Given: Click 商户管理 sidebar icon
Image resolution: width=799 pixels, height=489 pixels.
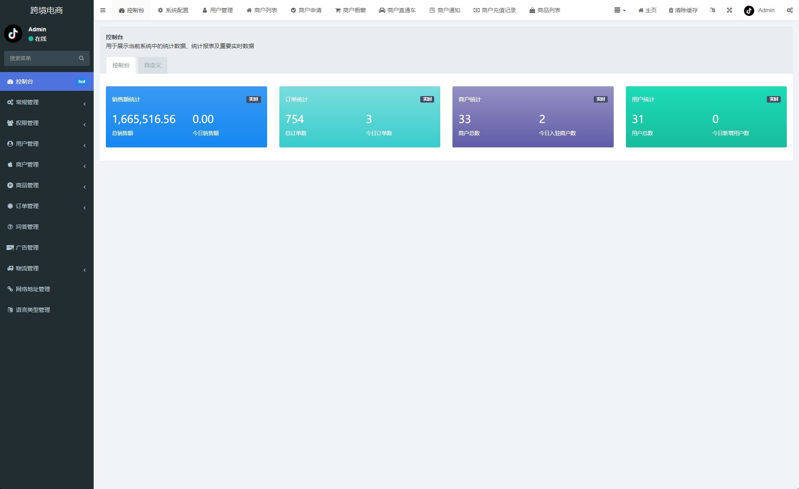Looking at the screenshot, I should click(x=10, y=164).
